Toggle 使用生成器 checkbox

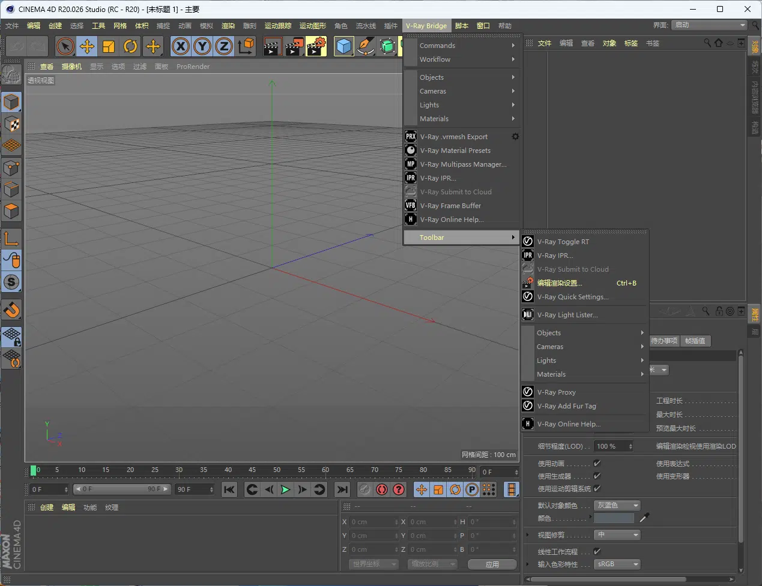(x=597, y=476)
